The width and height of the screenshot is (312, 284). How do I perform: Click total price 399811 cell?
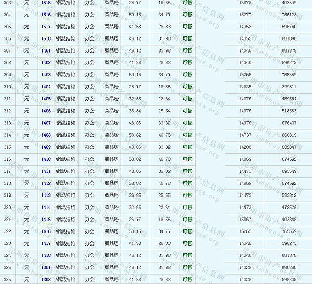[x=289, y=87]
